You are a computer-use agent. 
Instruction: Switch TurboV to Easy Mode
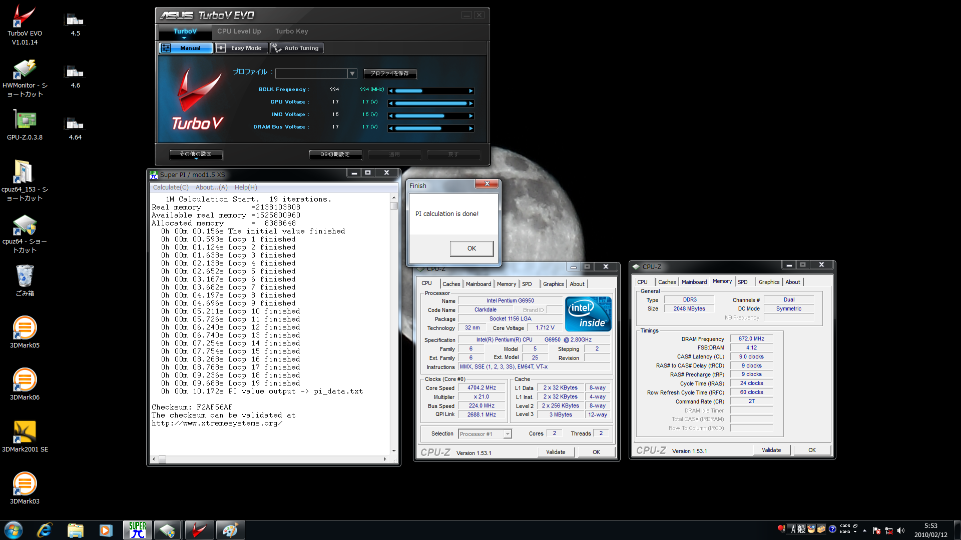[241, 48]
